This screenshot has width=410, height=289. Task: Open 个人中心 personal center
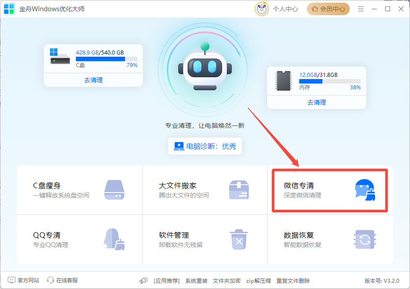tap(285, 9)
